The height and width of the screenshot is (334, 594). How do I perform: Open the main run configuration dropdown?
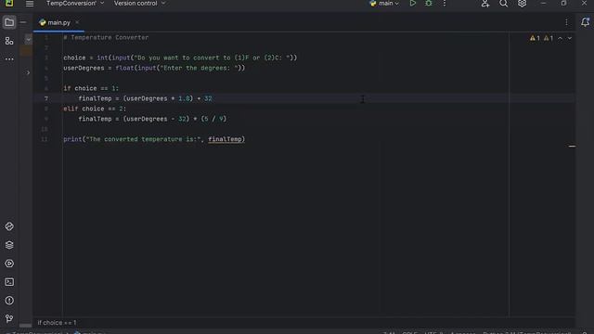(x=384, y=4)
